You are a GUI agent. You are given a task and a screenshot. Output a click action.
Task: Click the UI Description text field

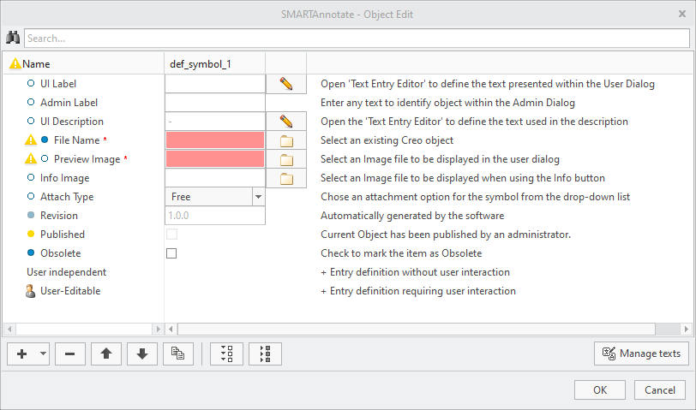point(215,122)
